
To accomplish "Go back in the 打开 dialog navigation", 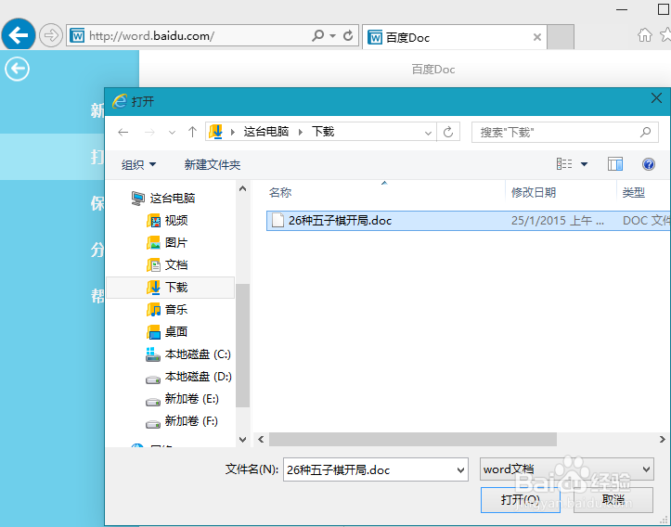I will pos(123,132).
